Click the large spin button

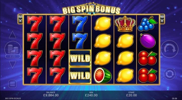pos(169,49)
